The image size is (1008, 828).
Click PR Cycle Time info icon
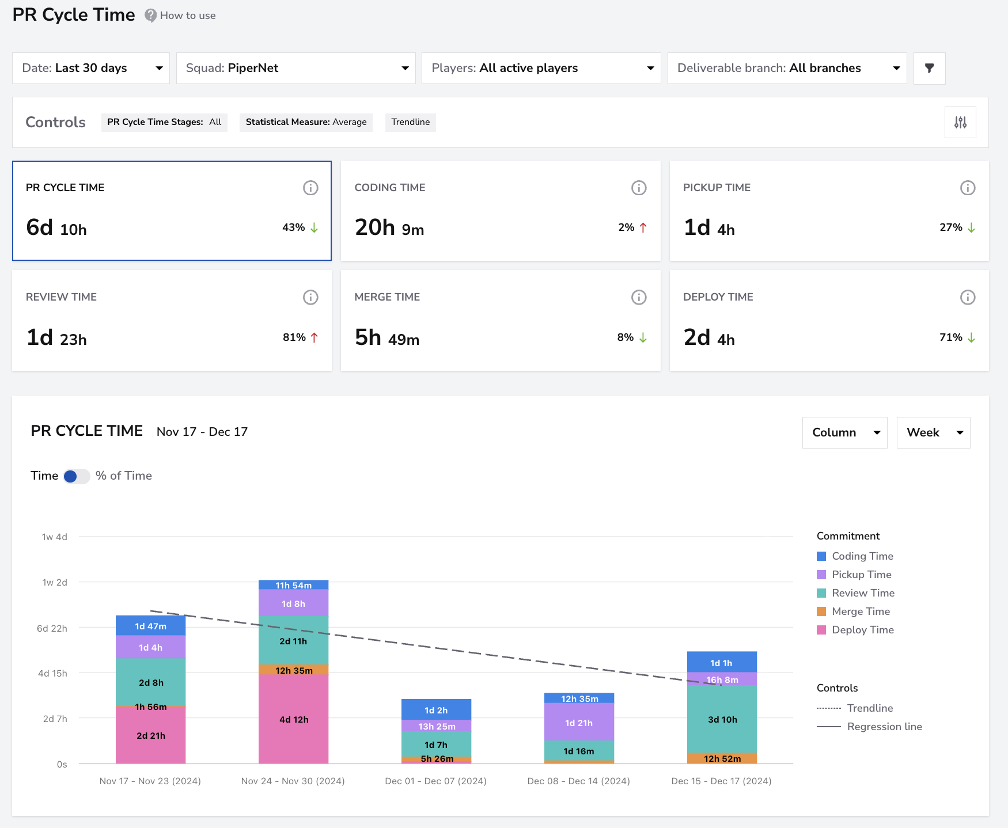pyautogui.click(x=310, y=188)
